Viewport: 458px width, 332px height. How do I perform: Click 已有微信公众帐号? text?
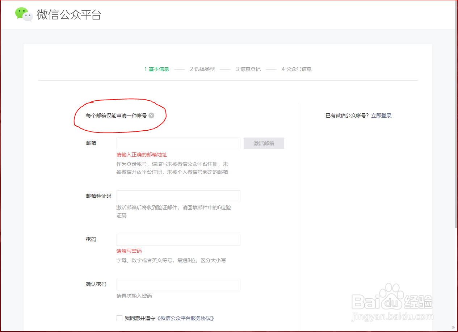pyautogui.click(x=347, y=115)
